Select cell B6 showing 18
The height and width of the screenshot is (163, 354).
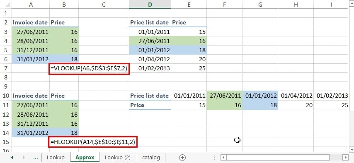point(64,59)
